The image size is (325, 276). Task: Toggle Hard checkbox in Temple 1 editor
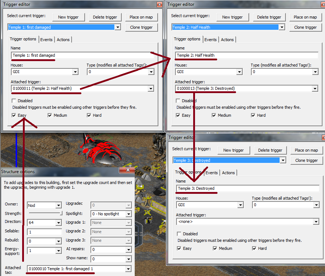tap(89, 115)
